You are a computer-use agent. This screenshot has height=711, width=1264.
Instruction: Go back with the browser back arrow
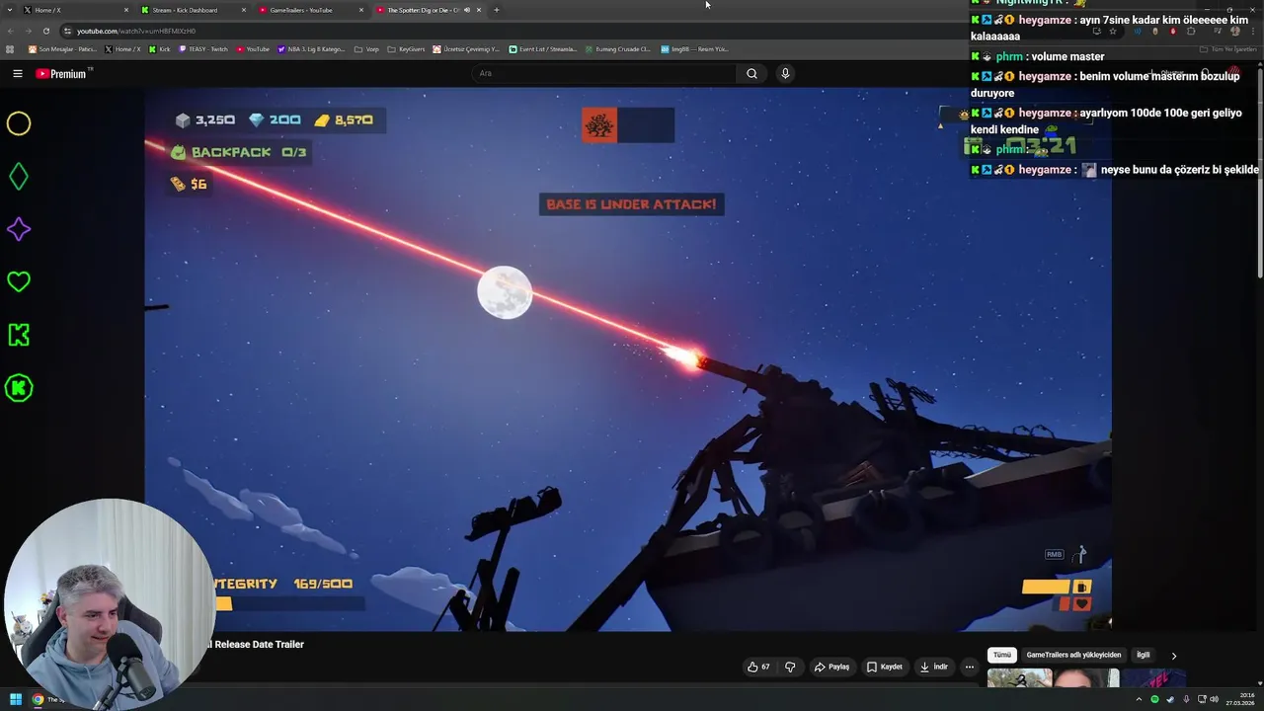coord(10,31)
